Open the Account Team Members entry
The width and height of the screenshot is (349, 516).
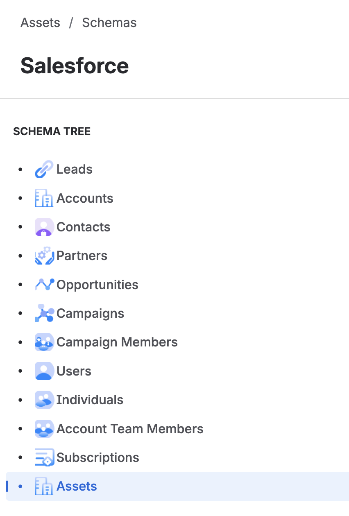click(130, 429)
